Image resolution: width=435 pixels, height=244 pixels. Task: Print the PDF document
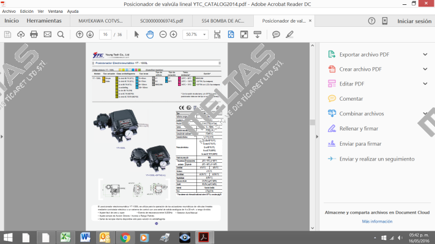click(x=34, y=34)
